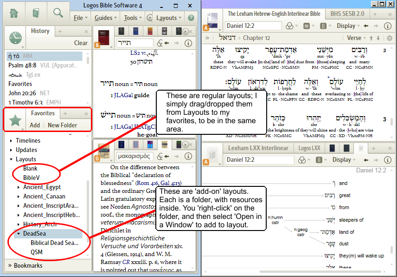
Task: Select QSM under DeadSea
Action: (x=37, y=252)
